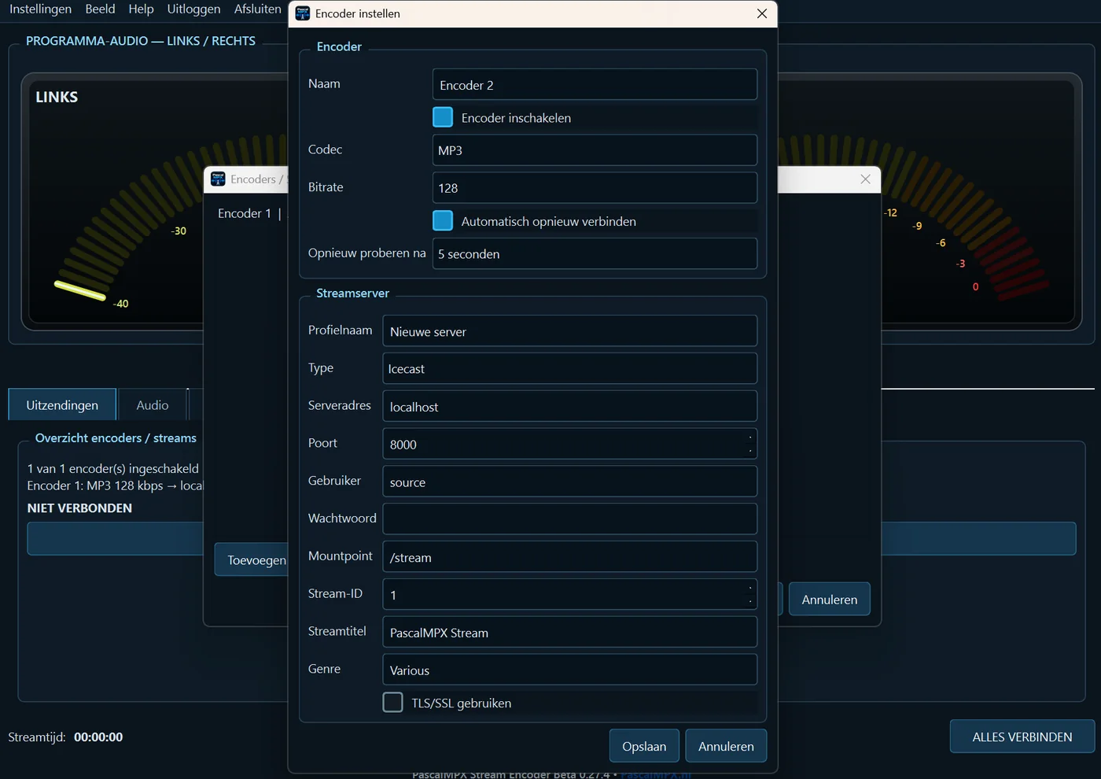Close the Encoder instellen dialog
The width and height of the screenshot is (1101, 779).
(761, 13)
